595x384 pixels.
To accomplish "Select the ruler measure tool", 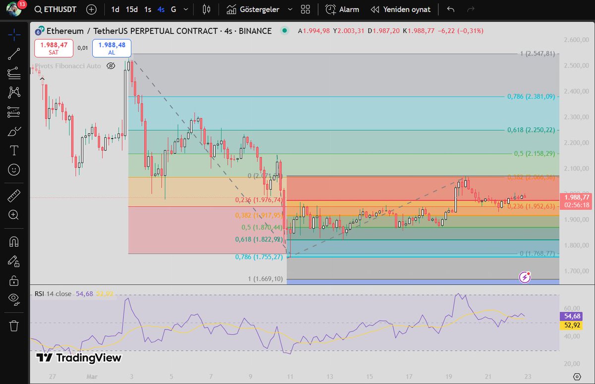I will click(14, 196).
